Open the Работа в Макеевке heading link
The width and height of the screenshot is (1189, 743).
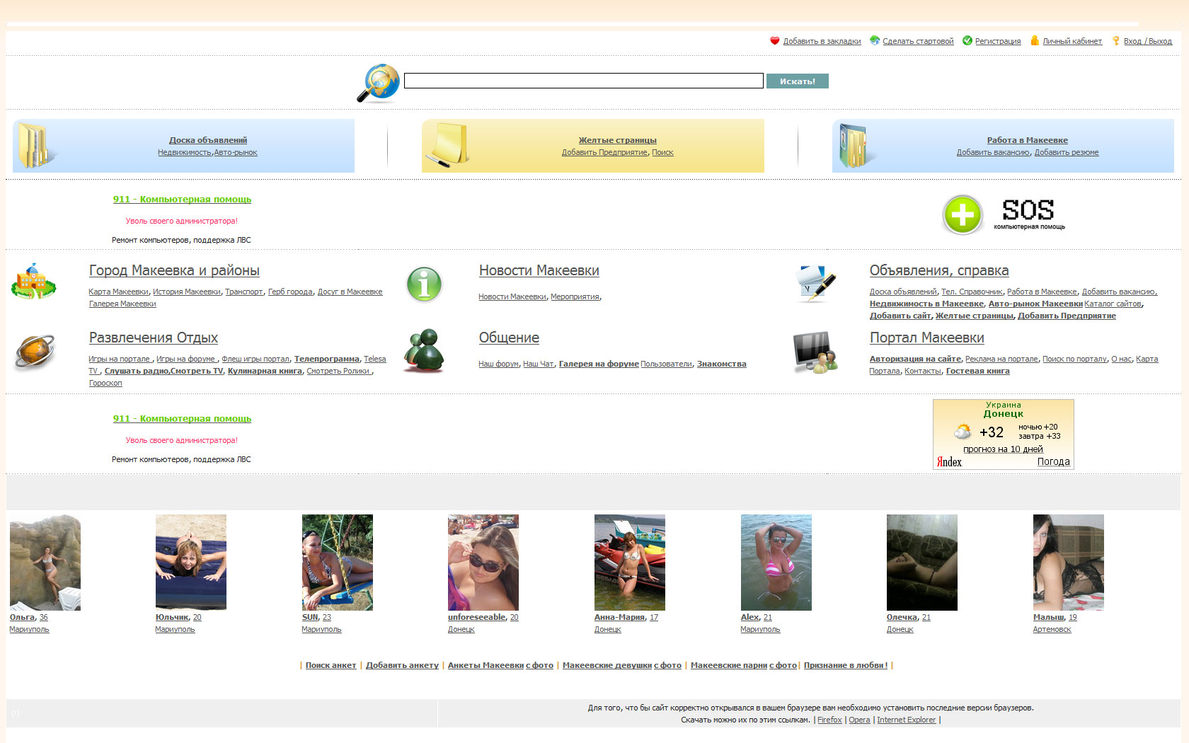pyautogui.click(x=1027, y=140)
